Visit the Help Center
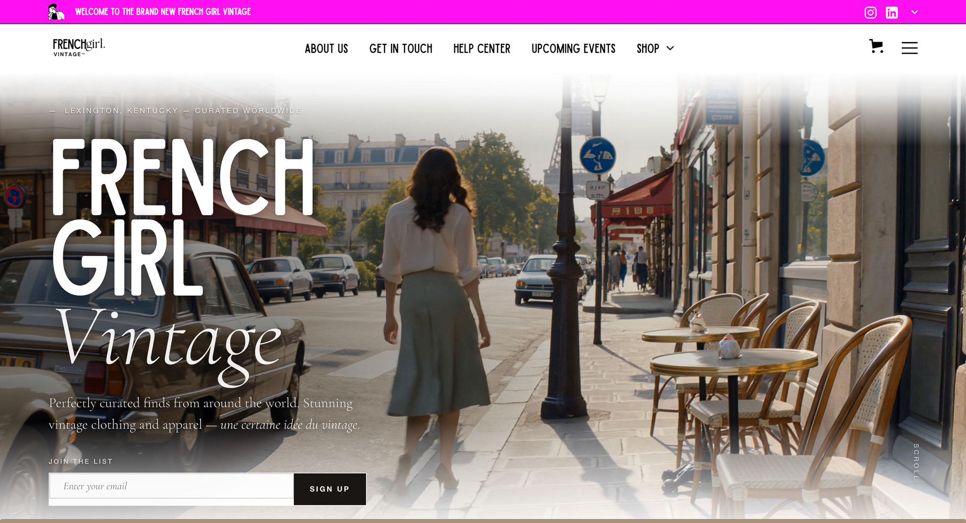 coord(482,49)
